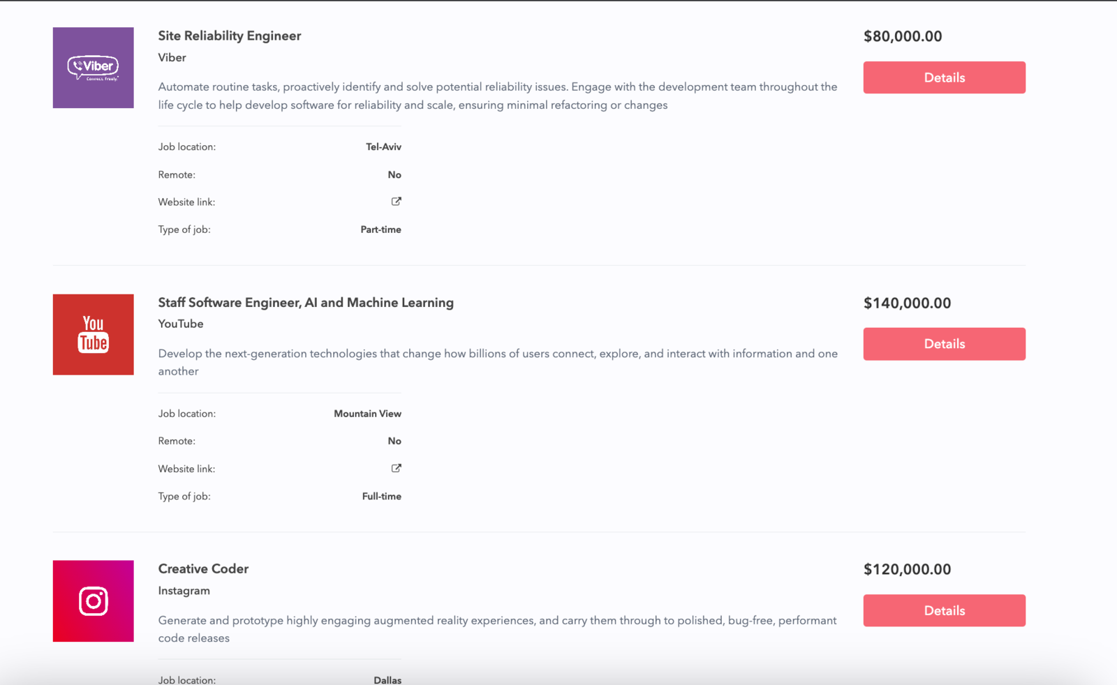Screen dimensions: 1117x685
Task: Click the external link icon under Staff Software Engineer
Action: (x=396, y=468)
